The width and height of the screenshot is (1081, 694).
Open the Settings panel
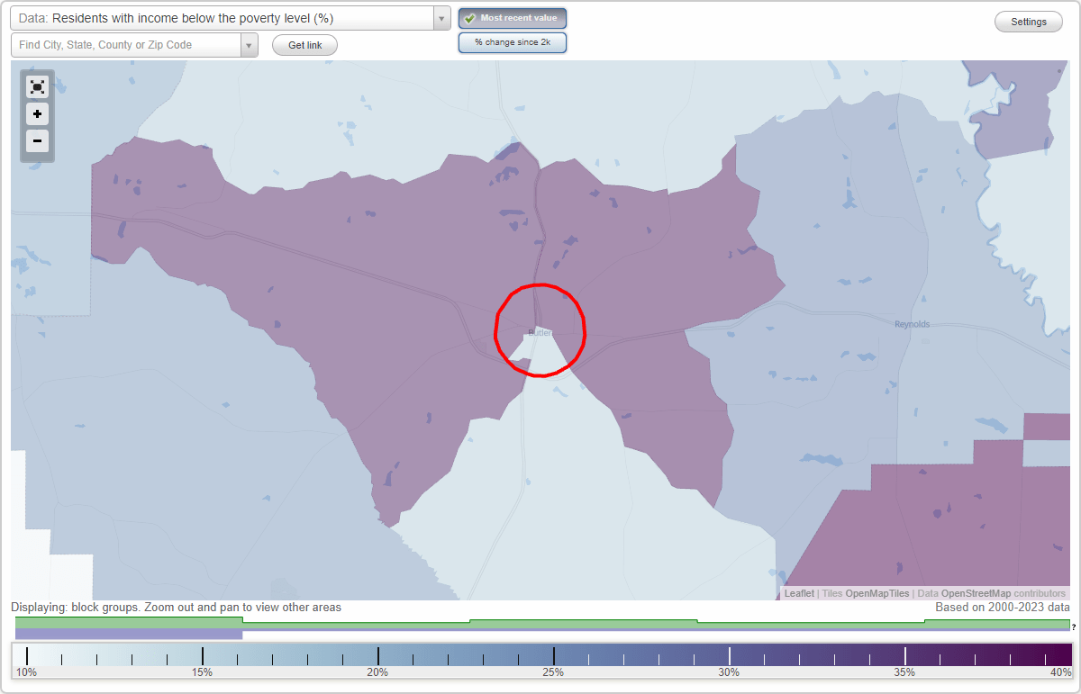(1028, 21)
